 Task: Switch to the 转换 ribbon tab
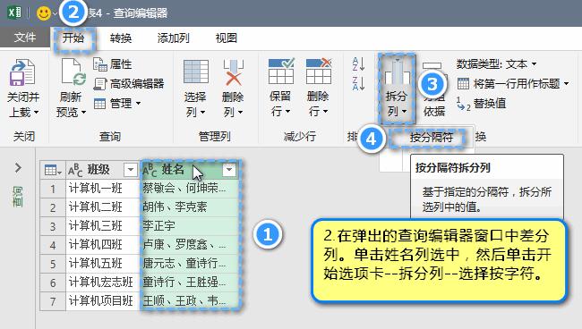click(121, 38)
